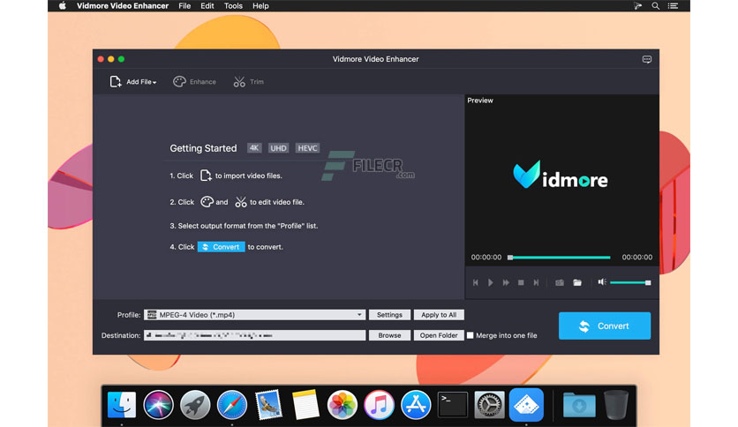
Task: Click the 4K badge
Action: tap(254, 148)
